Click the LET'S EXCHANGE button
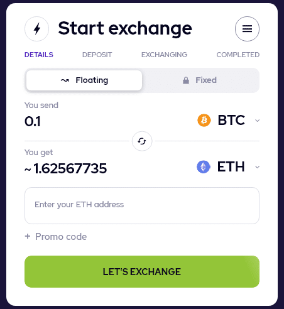 pyautogui.click(x=142, y=271)
